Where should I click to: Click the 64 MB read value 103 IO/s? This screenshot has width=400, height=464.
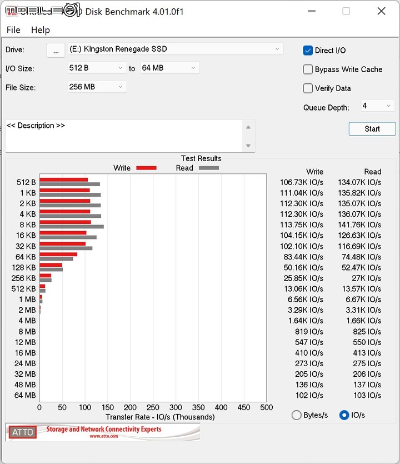tap(367, 395)
